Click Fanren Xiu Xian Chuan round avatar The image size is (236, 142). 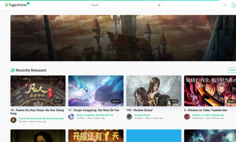(x=13, y=120)
